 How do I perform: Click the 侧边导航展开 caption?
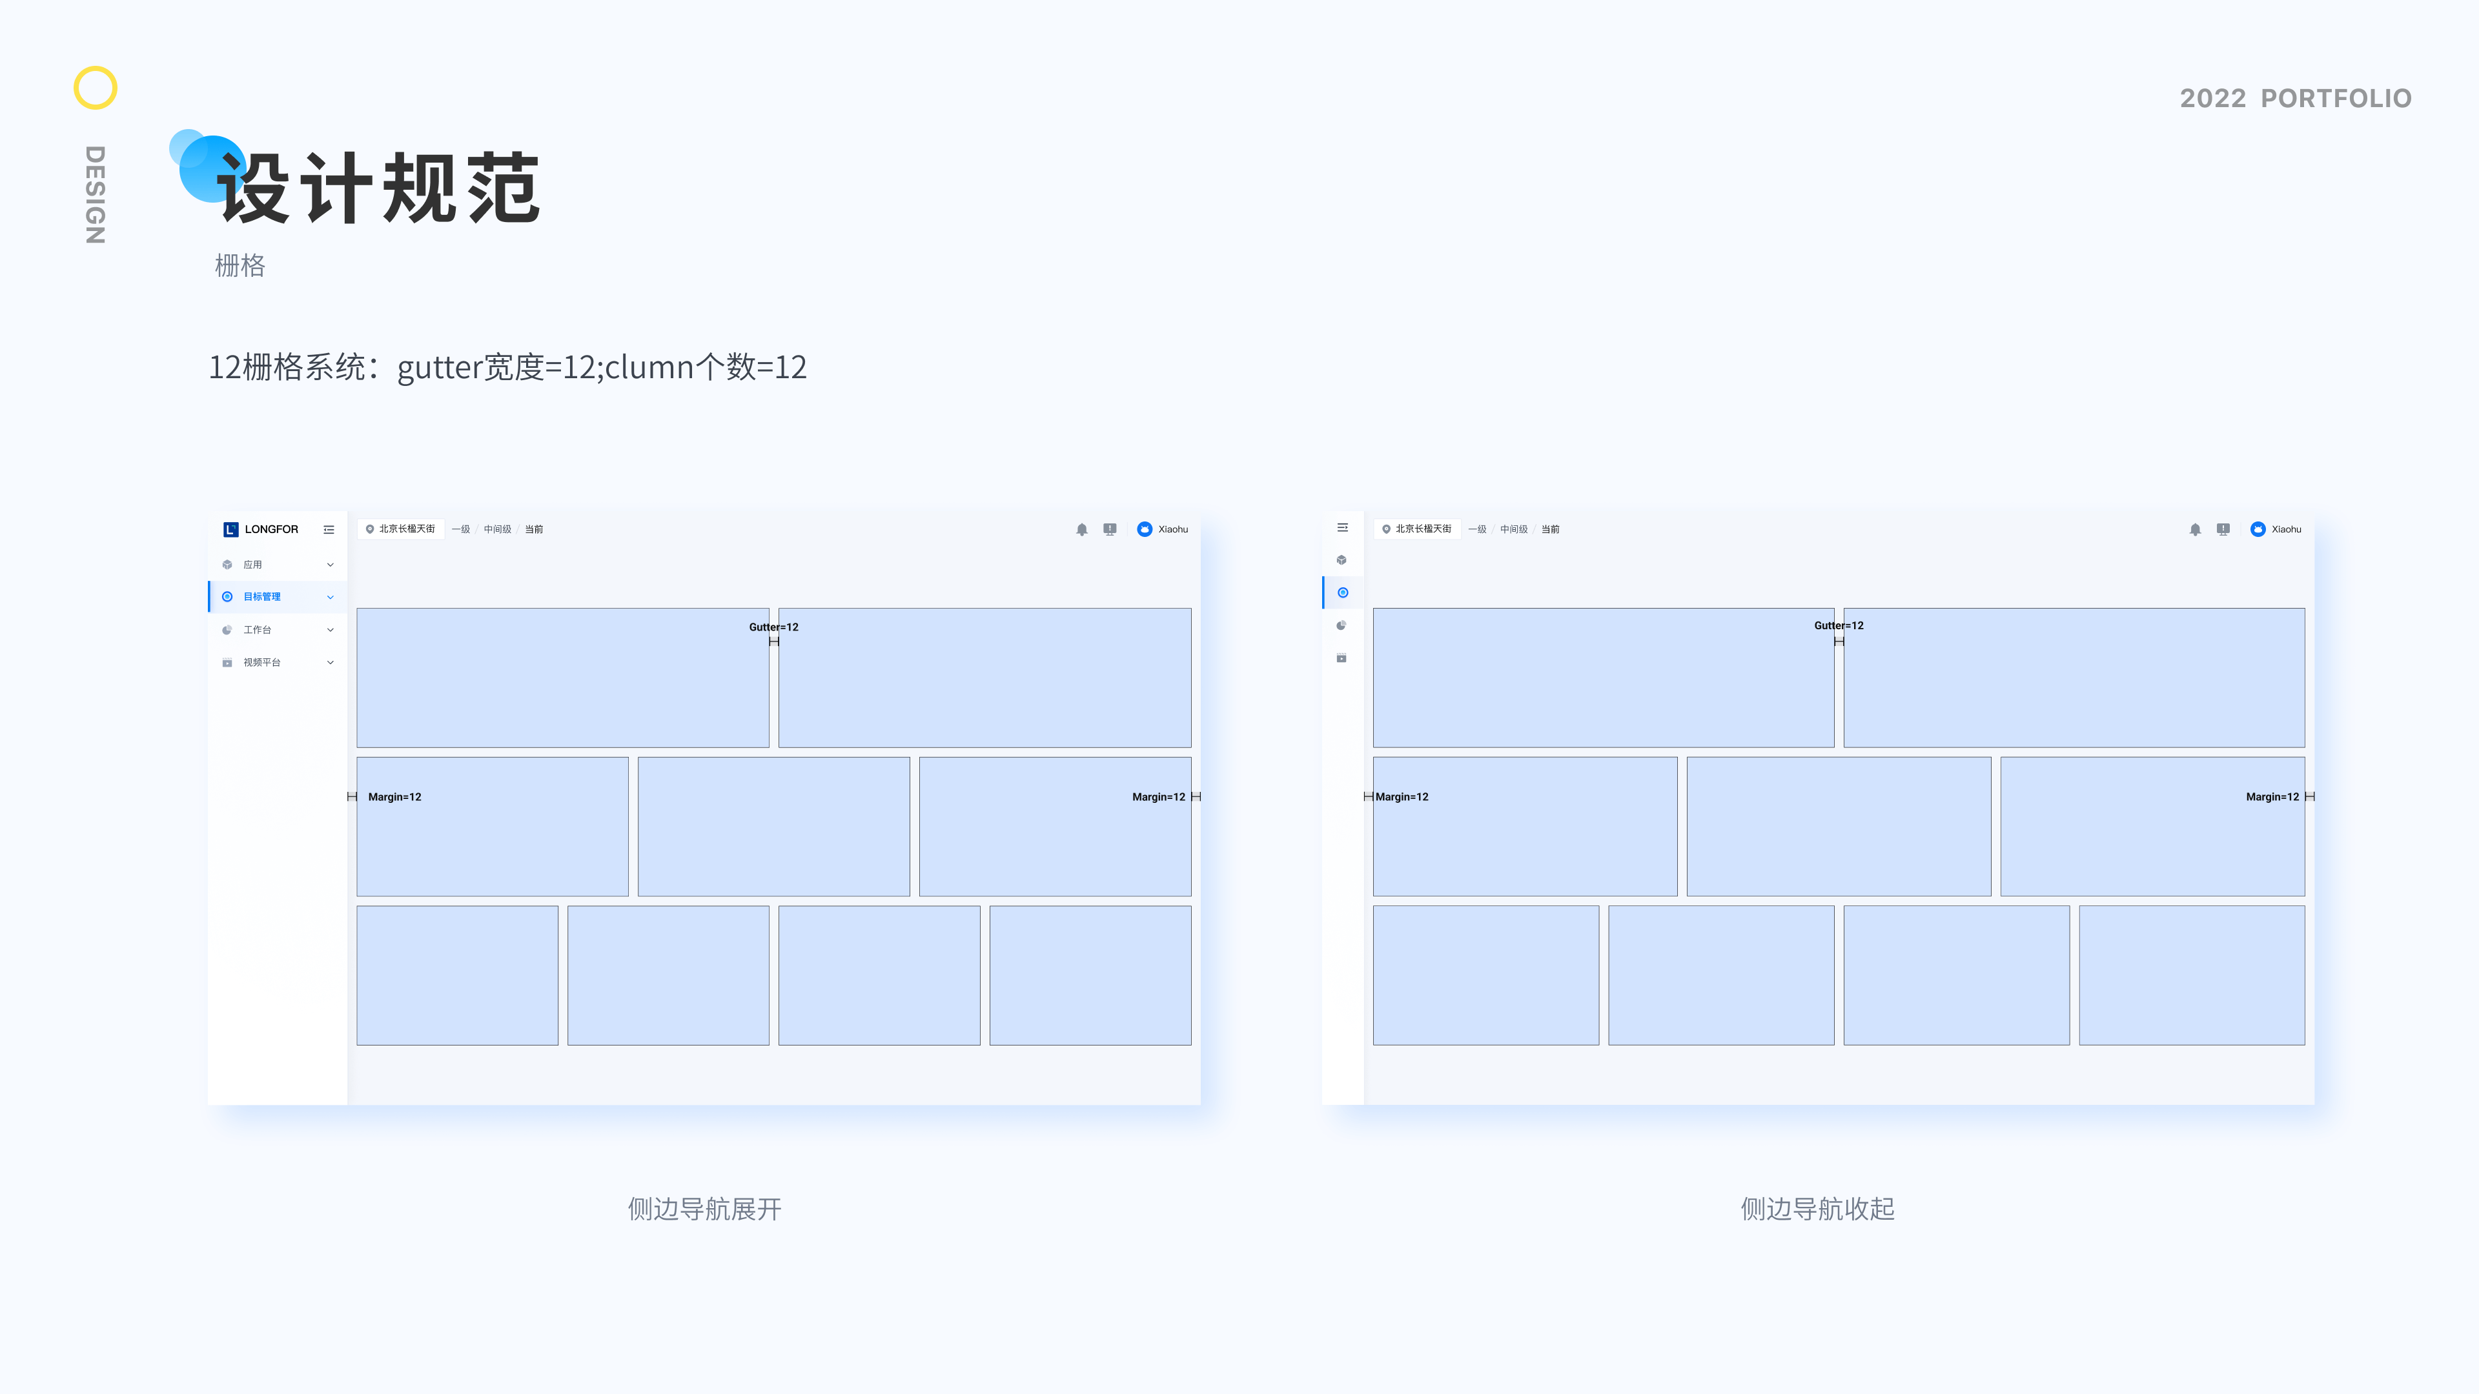point(704,1209)
